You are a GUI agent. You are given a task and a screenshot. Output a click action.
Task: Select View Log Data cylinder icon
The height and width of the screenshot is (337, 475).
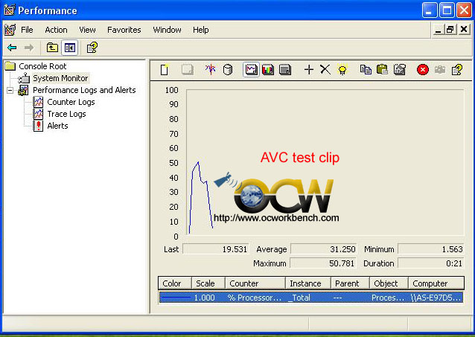coord(228,70)
